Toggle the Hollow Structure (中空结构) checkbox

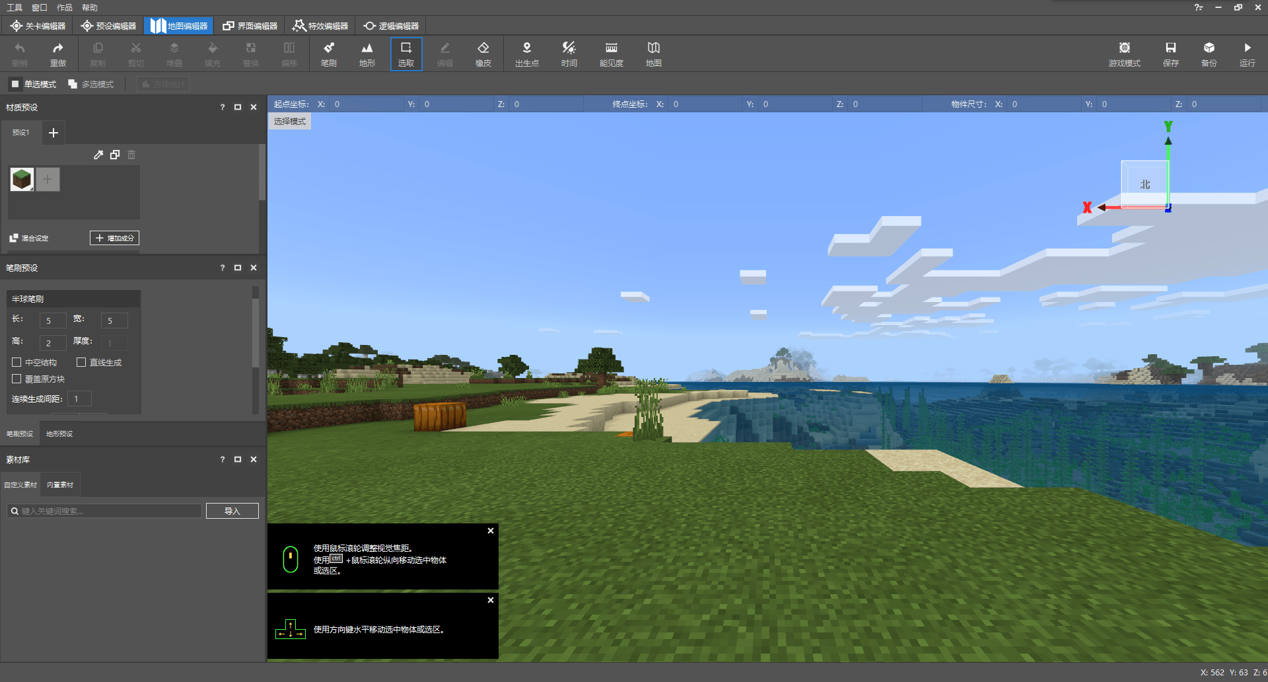click(17, 362)
